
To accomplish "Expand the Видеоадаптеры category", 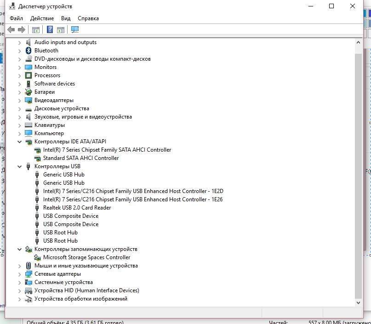I will click(19, 100).
